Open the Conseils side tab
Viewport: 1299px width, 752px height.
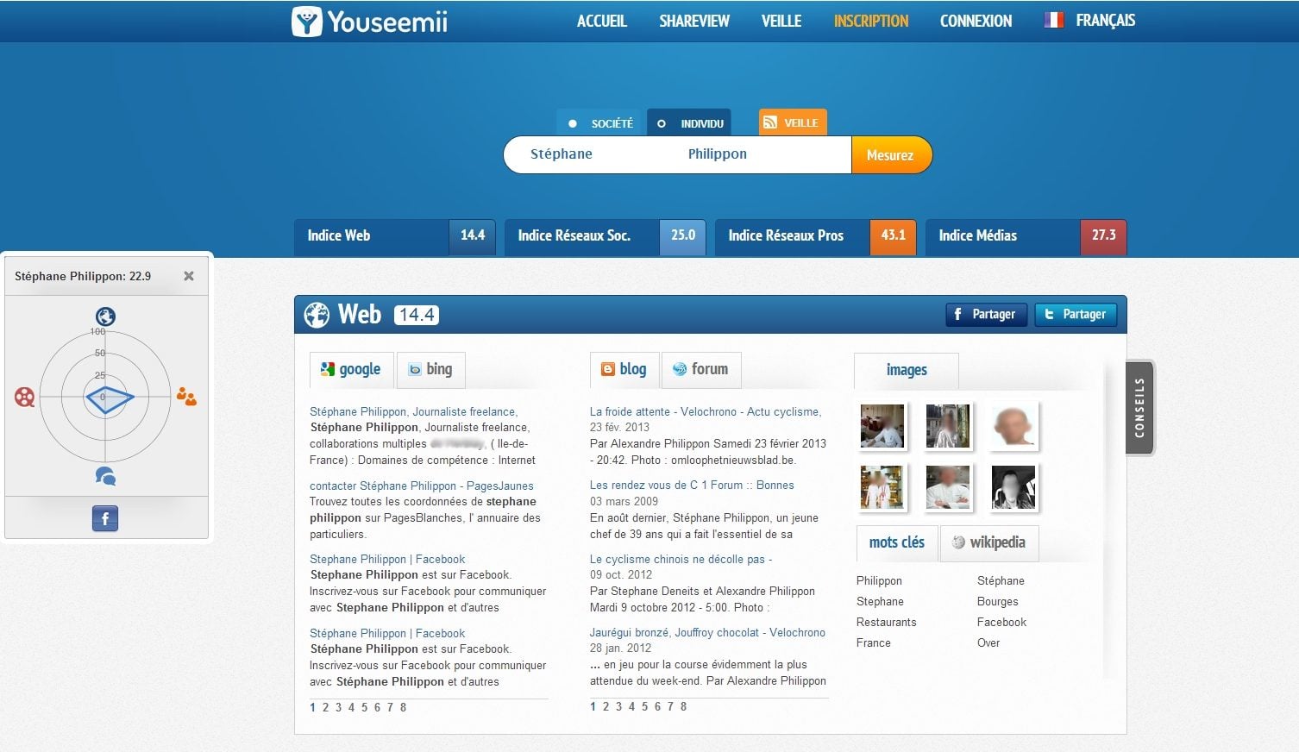[x=1139, y=408]
